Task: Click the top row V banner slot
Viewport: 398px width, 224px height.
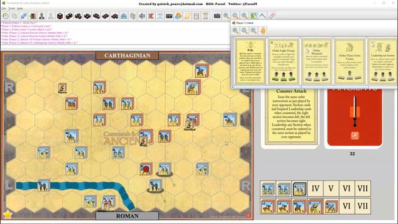Action: click(331, 189)
